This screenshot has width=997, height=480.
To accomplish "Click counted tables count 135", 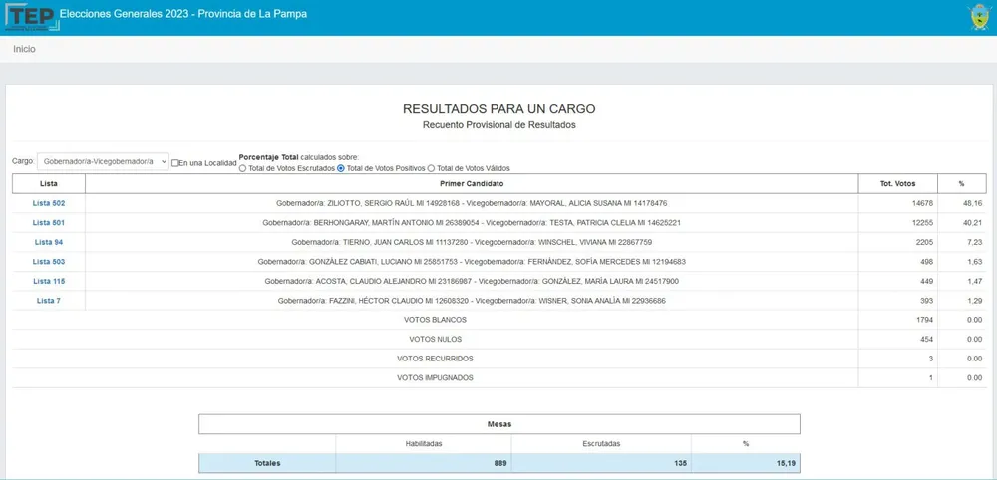I will point(681,463).
